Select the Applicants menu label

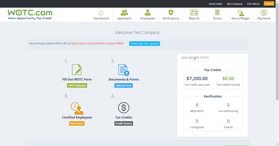click(124, 18)
